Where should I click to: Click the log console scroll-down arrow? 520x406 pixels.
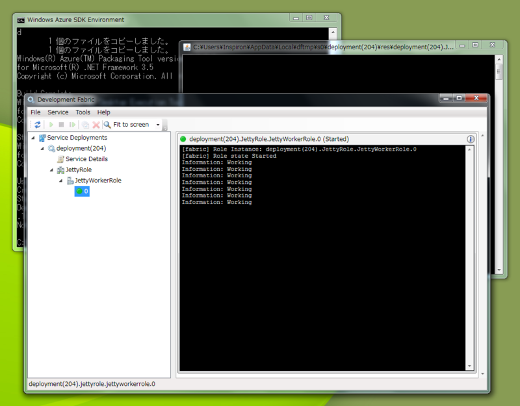(x=469, y=366)
